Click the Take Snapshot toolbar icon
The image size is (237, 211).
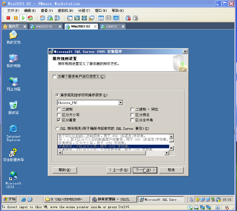tap(42, 18)
